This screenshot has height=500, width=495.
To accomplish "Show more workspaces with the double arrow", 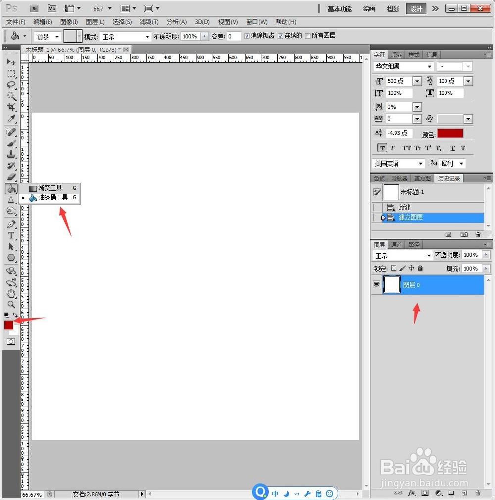I will 435,9.
